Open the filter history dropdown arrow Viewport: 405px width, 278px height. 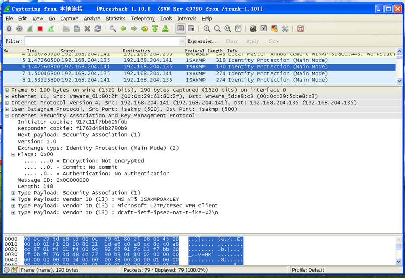tap(182, 41)
